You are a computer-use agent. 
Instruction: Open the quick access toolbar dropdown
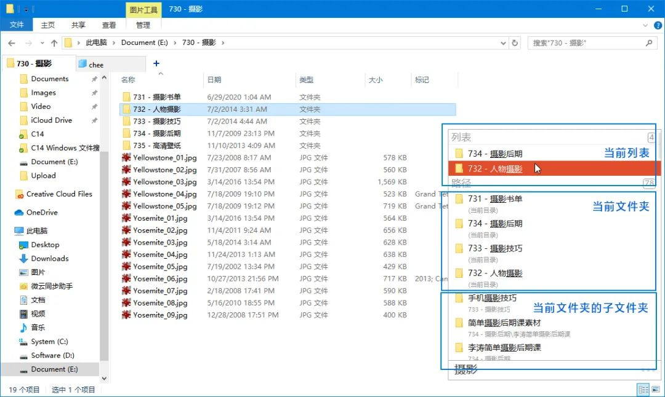pyautogui.click(x=26, y=9)
